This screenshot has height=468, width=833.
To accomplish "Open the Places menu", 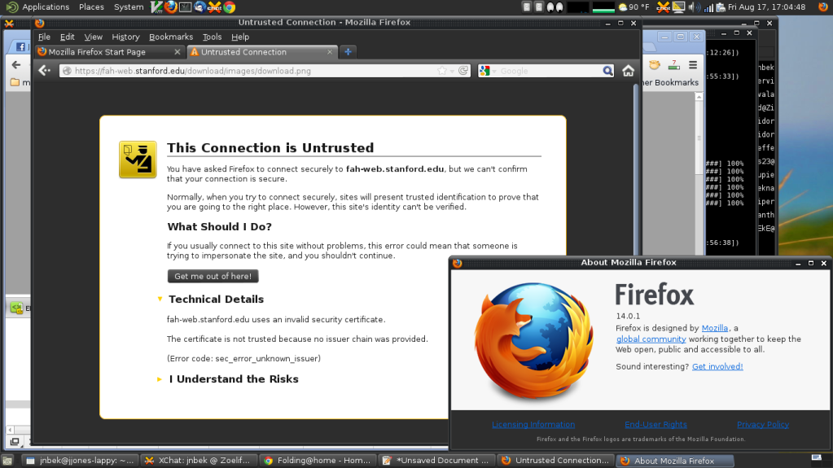I will coord(91,7).
